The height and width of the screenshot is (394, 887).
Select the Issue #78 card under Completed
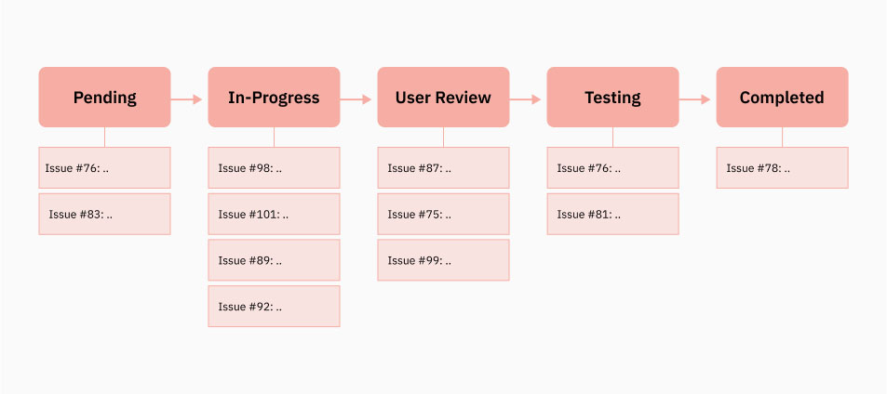(x=783, y=167)
